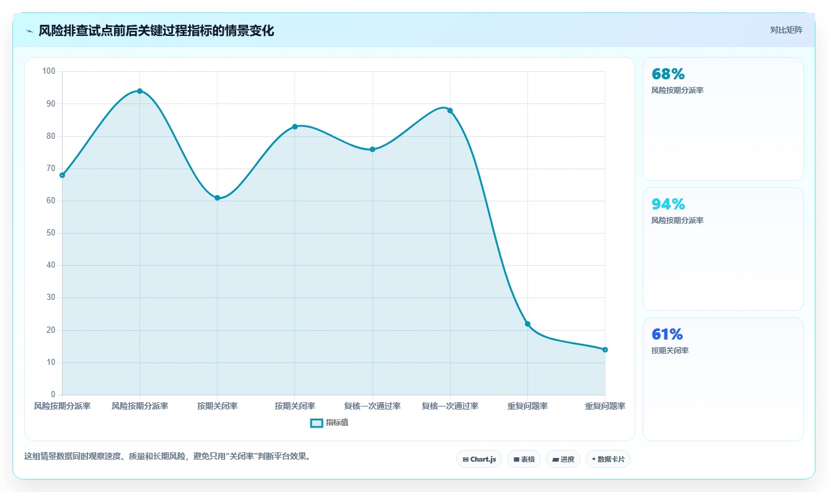Click the teal legend color box for 指标值

pyautogui.click(x=316, y=423)
